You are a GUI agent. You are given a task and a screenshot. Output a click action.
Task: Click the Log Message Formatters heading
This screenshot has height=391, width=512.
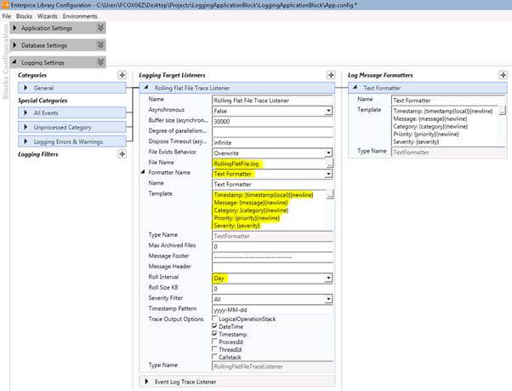point(380,75)
